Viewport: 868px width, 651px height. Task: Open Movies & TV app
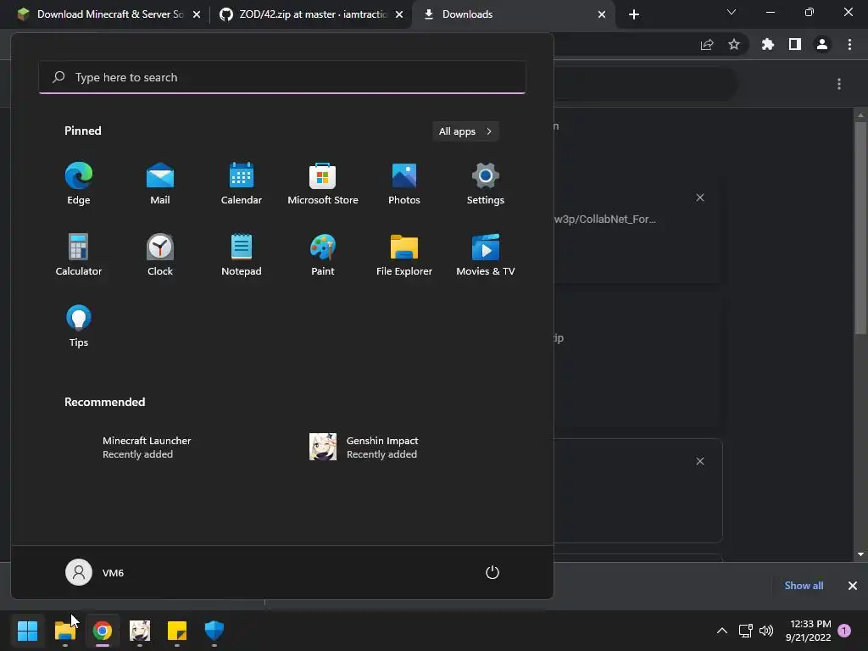coord(486,254)
